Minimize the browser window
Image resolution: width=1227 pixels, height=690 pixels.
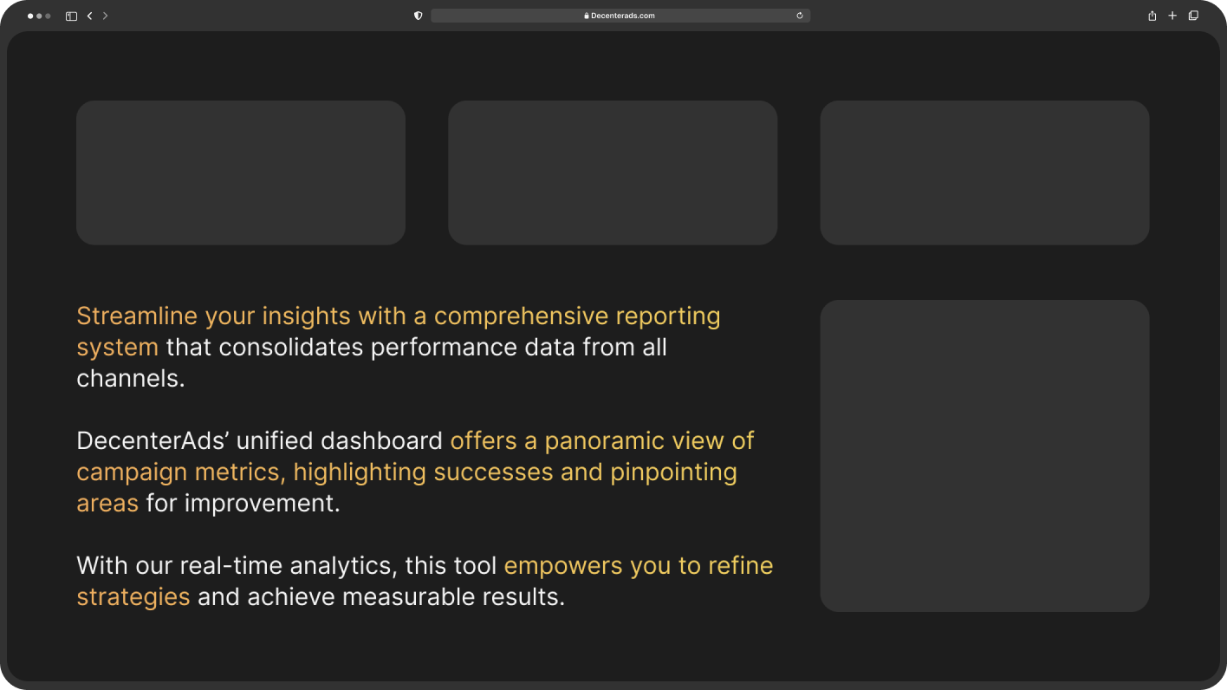click(x=39, y=16)
